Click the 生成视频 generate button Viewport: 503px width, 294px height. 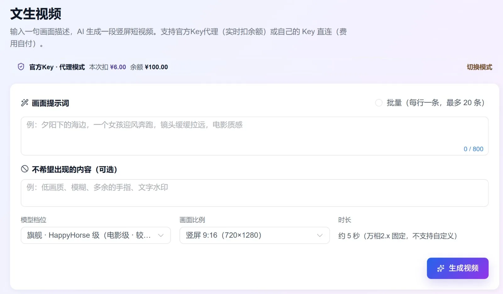tap(458, 268)
